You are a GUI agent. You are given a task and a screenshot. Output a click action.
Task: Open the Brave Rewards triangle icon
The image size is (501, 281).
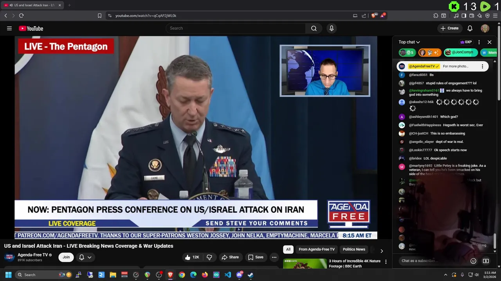click(x=383, y=16)
